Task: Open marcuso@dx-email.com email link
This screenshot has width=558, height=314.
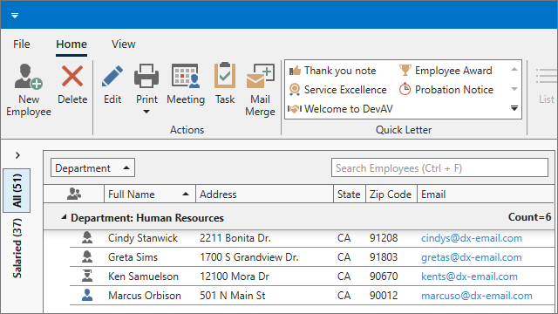Action: tap(477, 296)
